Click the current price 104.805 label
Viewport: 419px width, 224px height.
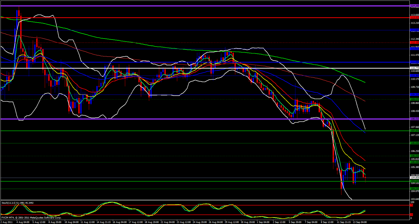coord(415,178)
